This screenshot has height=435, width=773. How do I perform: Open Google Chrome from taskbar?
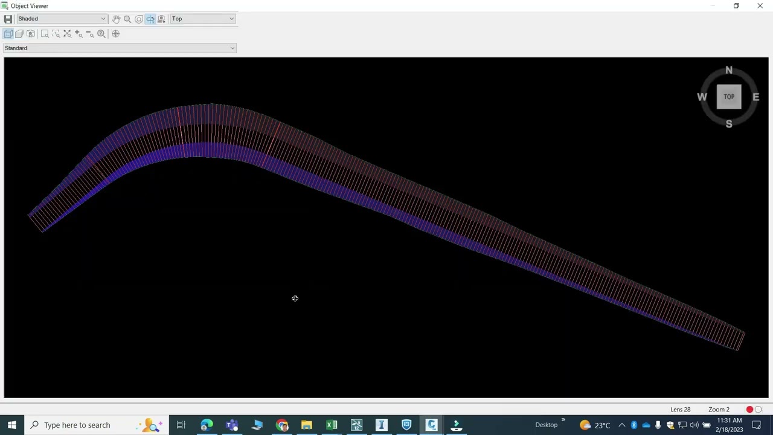(x=282, y=425)
